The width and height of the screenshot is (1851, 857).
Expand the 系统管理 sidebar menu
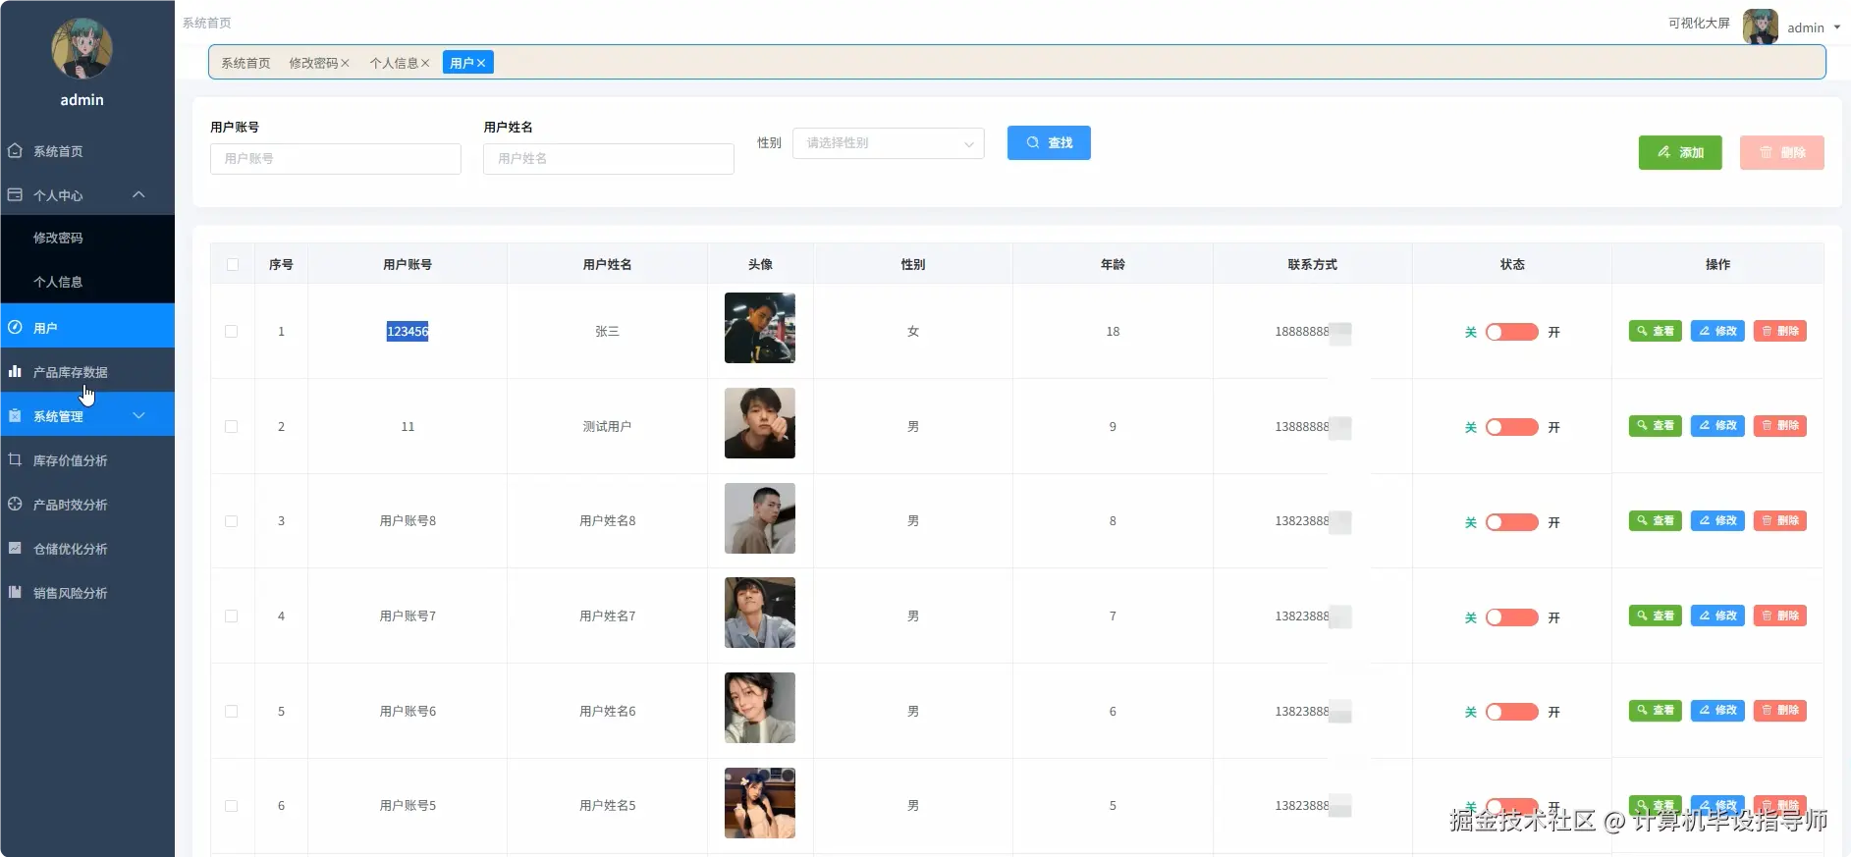(138, 415)
